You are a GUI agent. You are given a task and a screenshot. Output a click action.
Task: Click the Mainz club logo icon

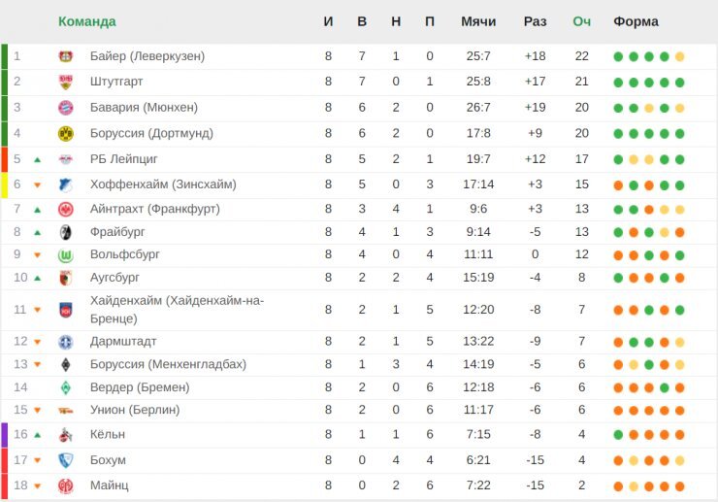click(66, 485)
